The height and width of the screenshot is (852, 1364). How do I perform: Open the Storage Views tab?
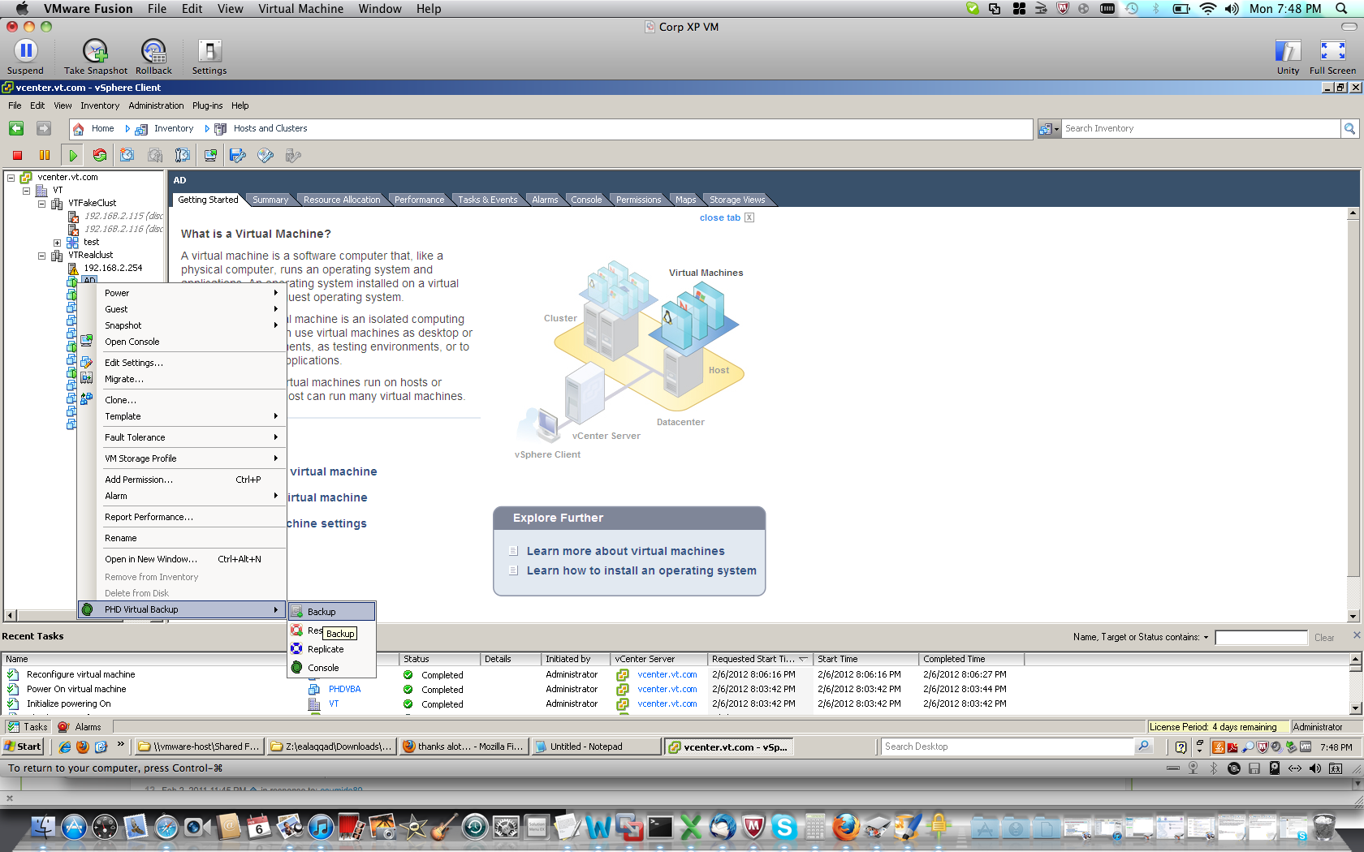[x=737, y=200]
